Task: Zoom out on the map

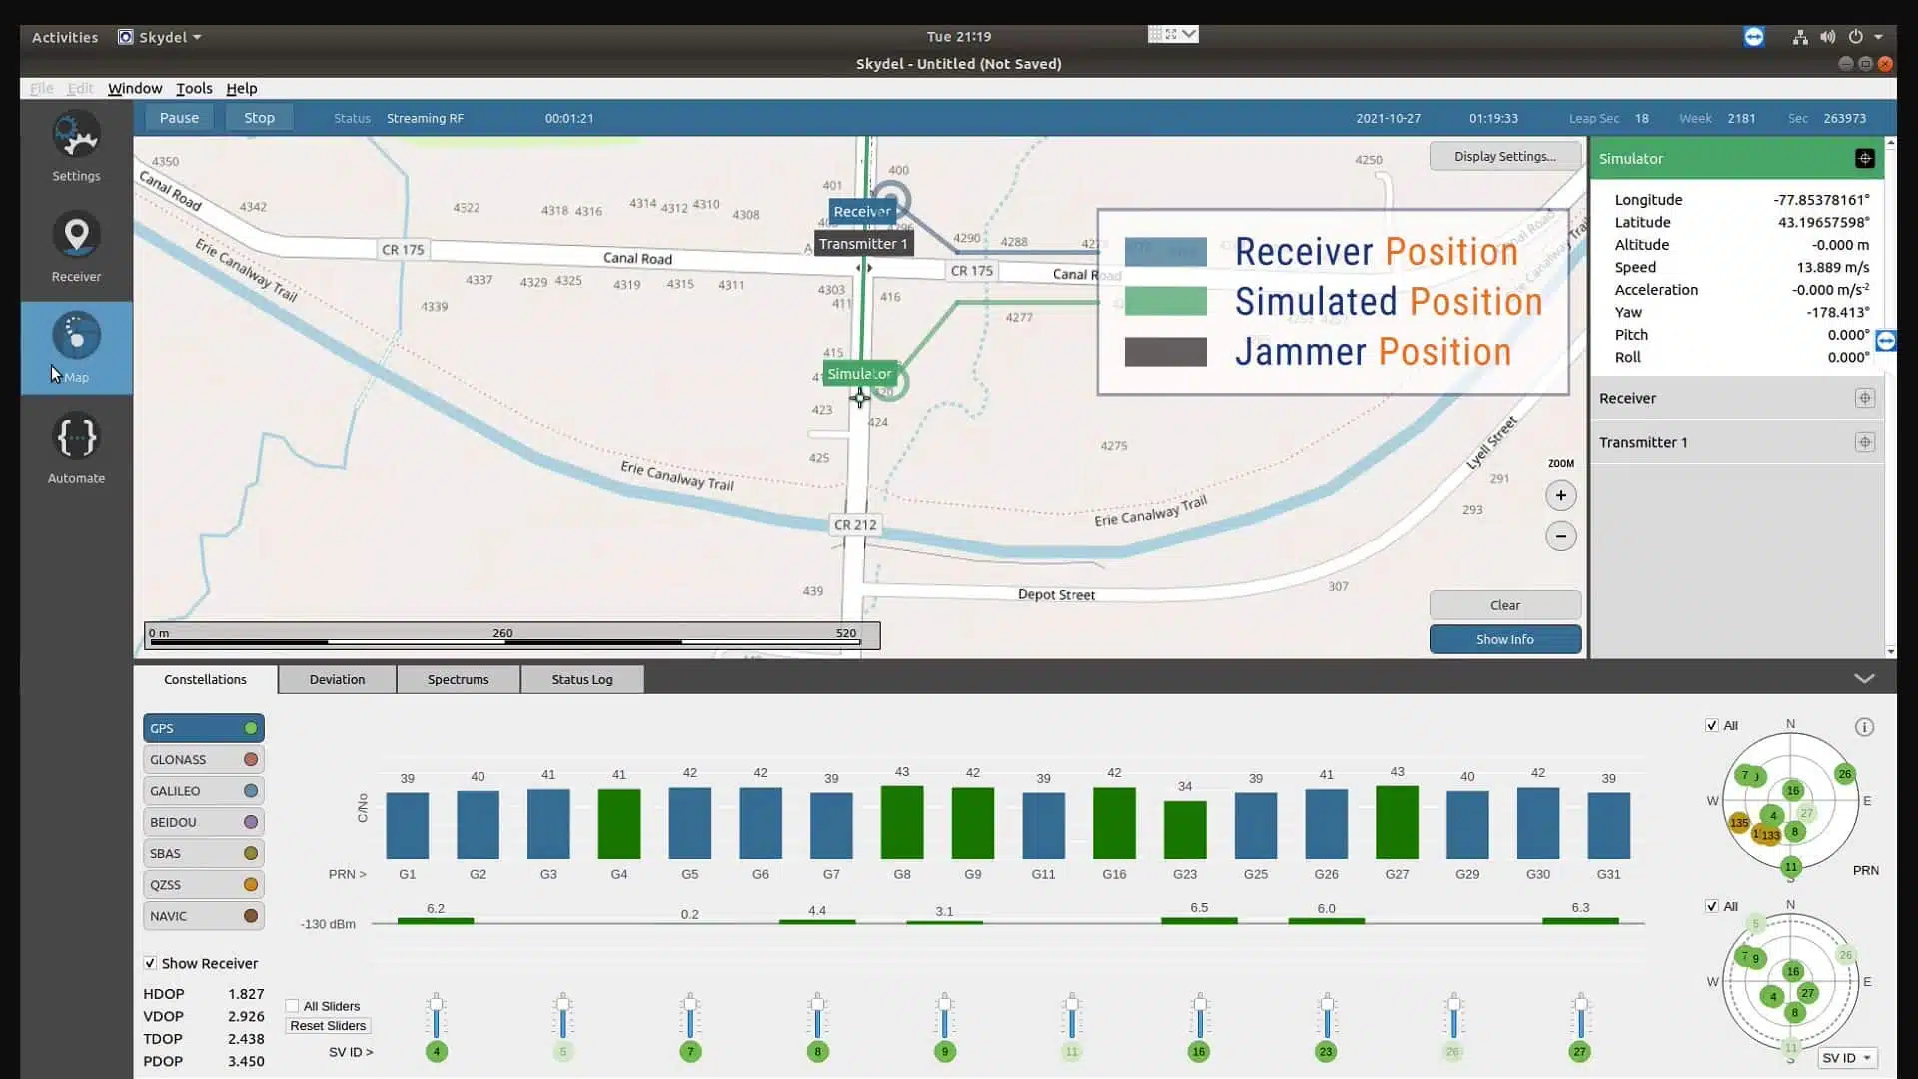Action: [1561, 537]
